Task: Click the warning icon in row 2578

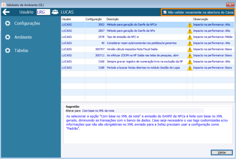Action: (190, 37)
